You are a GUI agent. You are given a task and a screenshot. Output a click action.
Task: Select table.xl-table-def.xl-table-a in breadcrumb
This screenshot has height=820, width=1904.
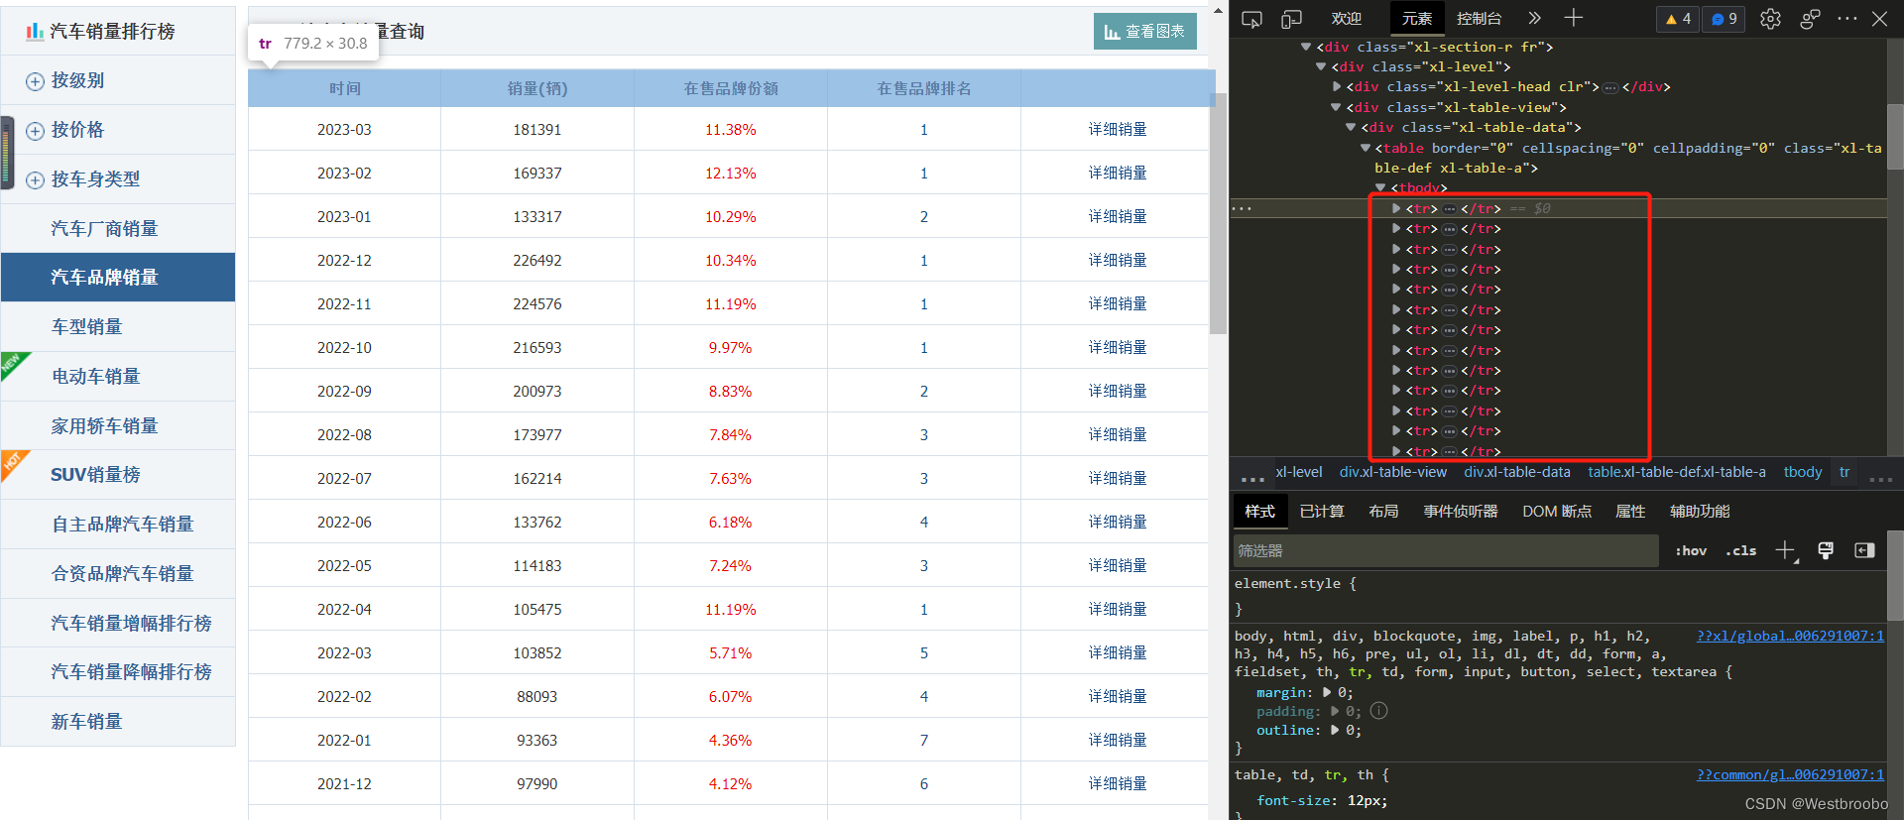tap(1677, 472)
